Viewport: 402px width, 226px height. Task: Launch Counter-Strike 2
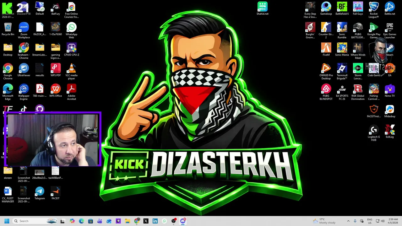click(x=326, y=31)
